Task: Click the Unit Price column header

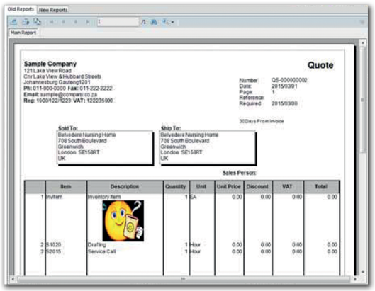Action: click(229, 187)
